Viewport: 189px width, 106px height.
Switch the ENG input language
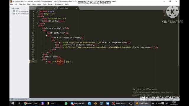point(167,103)
